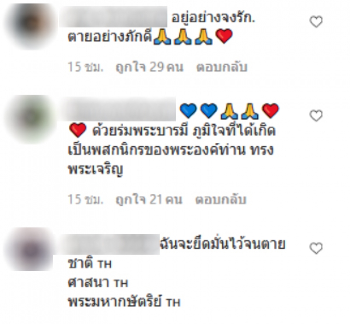View who liked: "ถูกใจ 29 คน"
The width and height of the screenshot is (350, 324).
click(149, 67)
